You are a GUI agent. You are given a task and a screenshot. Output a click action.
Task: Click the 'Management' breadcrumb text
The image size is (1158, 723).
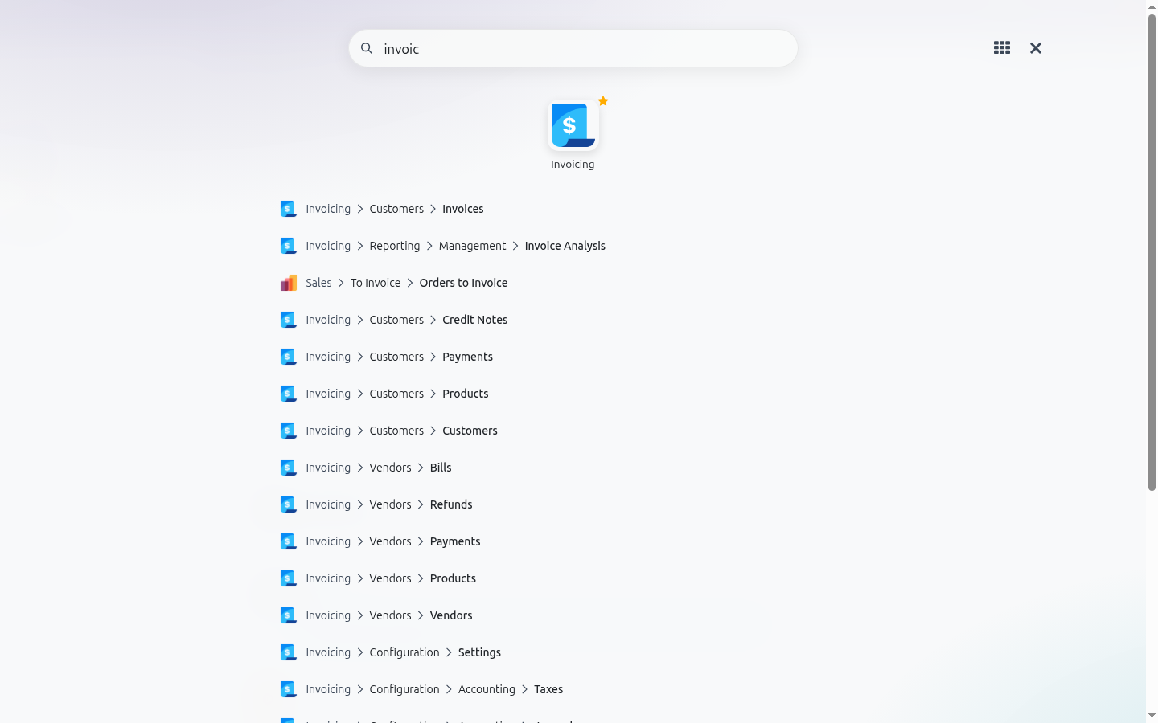(472, 246)
